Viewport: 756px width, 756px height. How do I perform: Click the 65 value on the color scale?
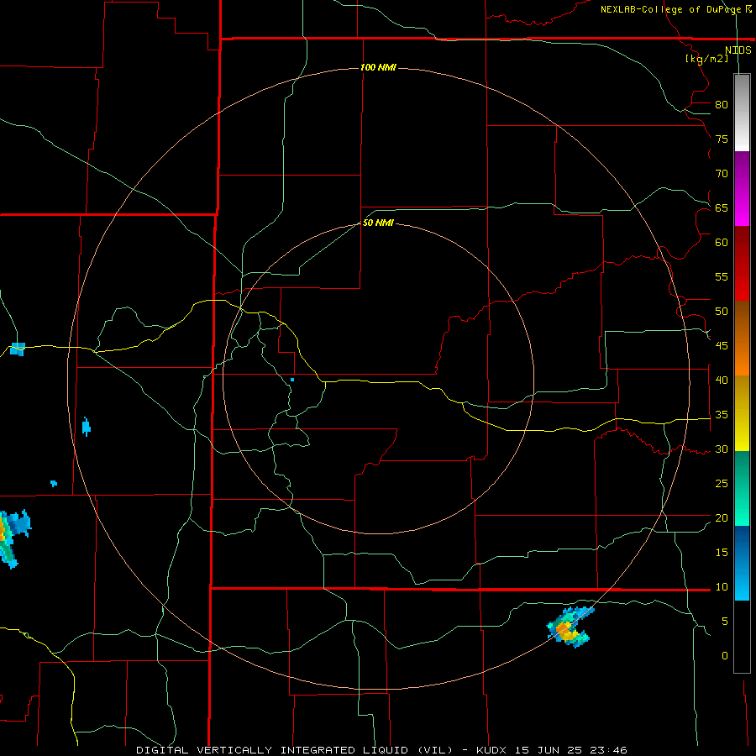coord(722,207)
